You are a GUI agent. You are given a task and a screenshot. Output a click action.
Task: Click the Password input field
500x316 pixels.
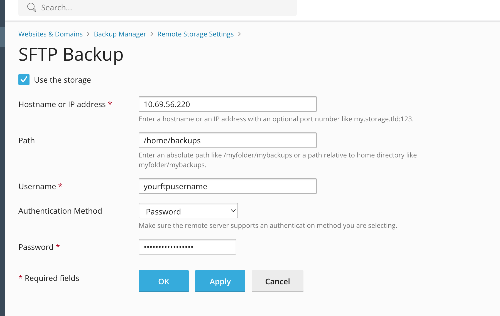[187, 247]
